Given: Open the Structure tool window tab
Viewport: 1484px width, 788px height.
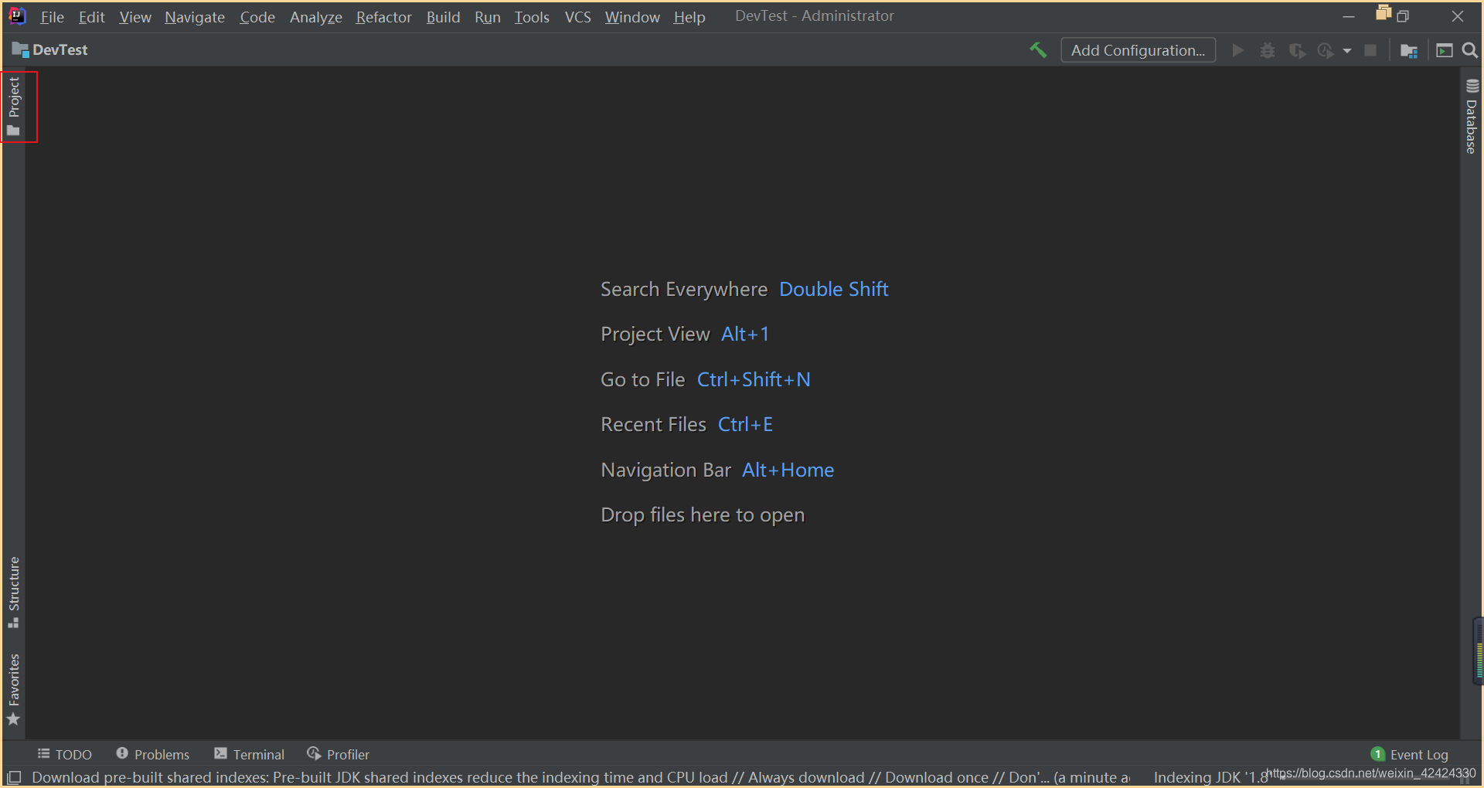Looking at the screenshot, I should pyautogui.click(x=14, y=593).
